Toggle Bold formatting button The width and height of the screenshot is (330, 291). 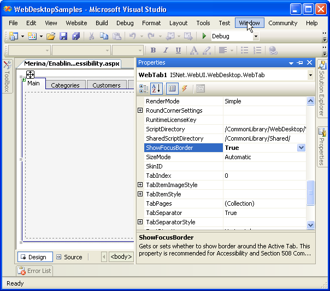[x=153, y=50]
